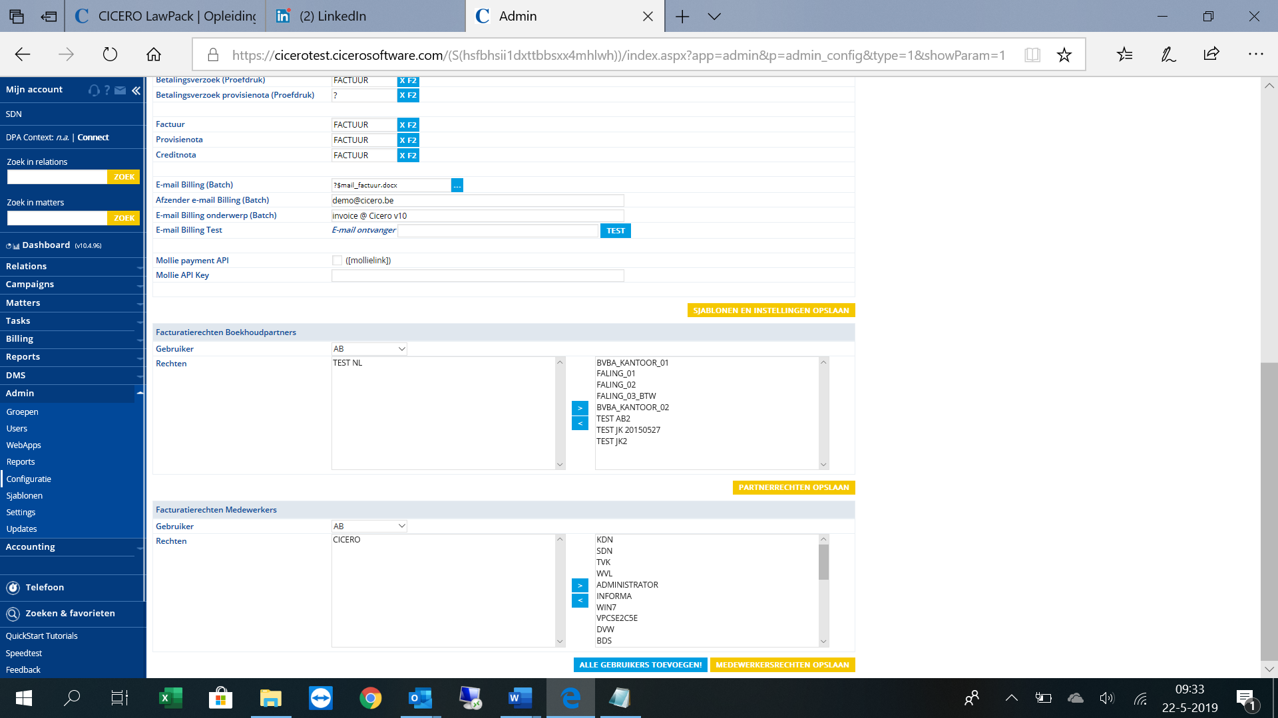1278x718 pixels.
Task: Clear Factuur template with X F2 button
Action: (x=408, y=124)
